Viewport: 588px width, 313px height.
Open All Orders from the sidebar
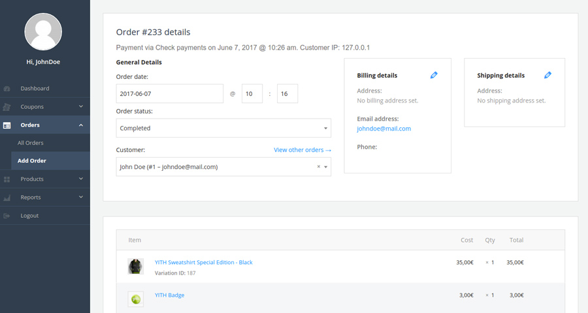[x=30, y=143]
